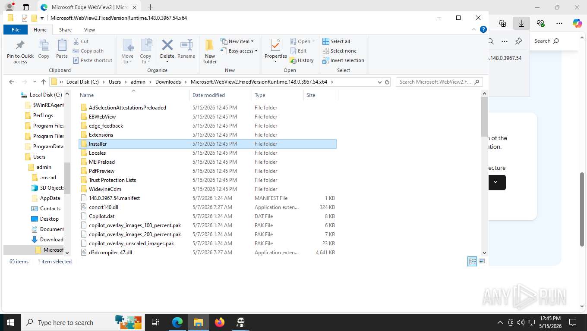The image size is (587, 331).
Task: Expand Quick Access Toolbar customize arrow
Action: coord(42,18)
